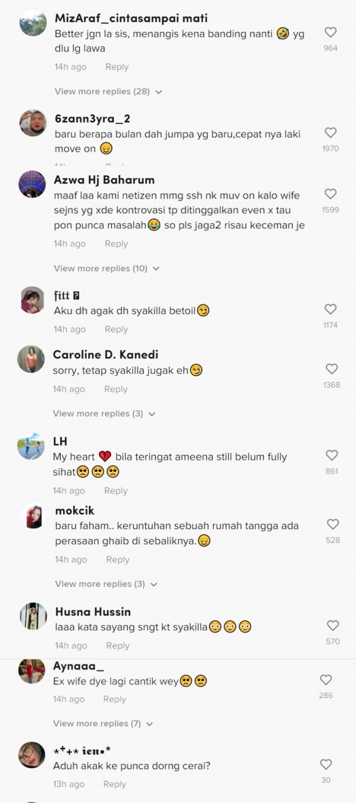Like LH's comment about ameena

tap(332, 456)
